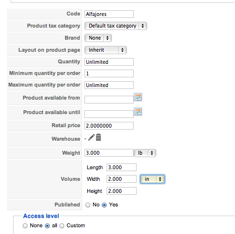
Task: Click the Quantity input field
Action: pos(109,62)
